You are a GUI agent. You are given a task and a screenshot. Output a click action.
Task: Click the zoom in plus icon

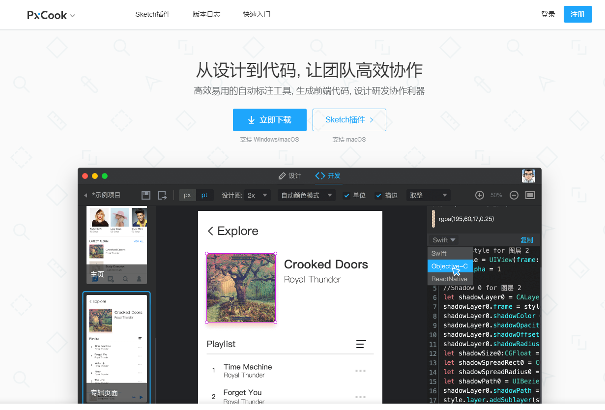point(480,195)
